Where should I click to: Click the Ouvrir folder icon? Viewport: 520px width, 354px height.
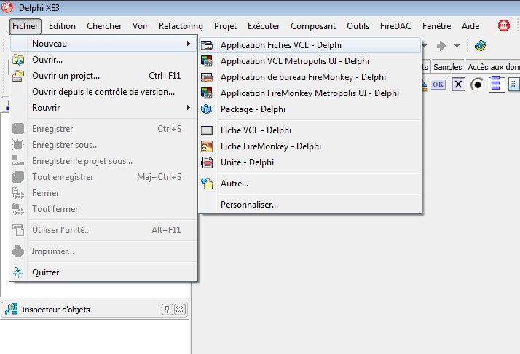click(18, 60)
